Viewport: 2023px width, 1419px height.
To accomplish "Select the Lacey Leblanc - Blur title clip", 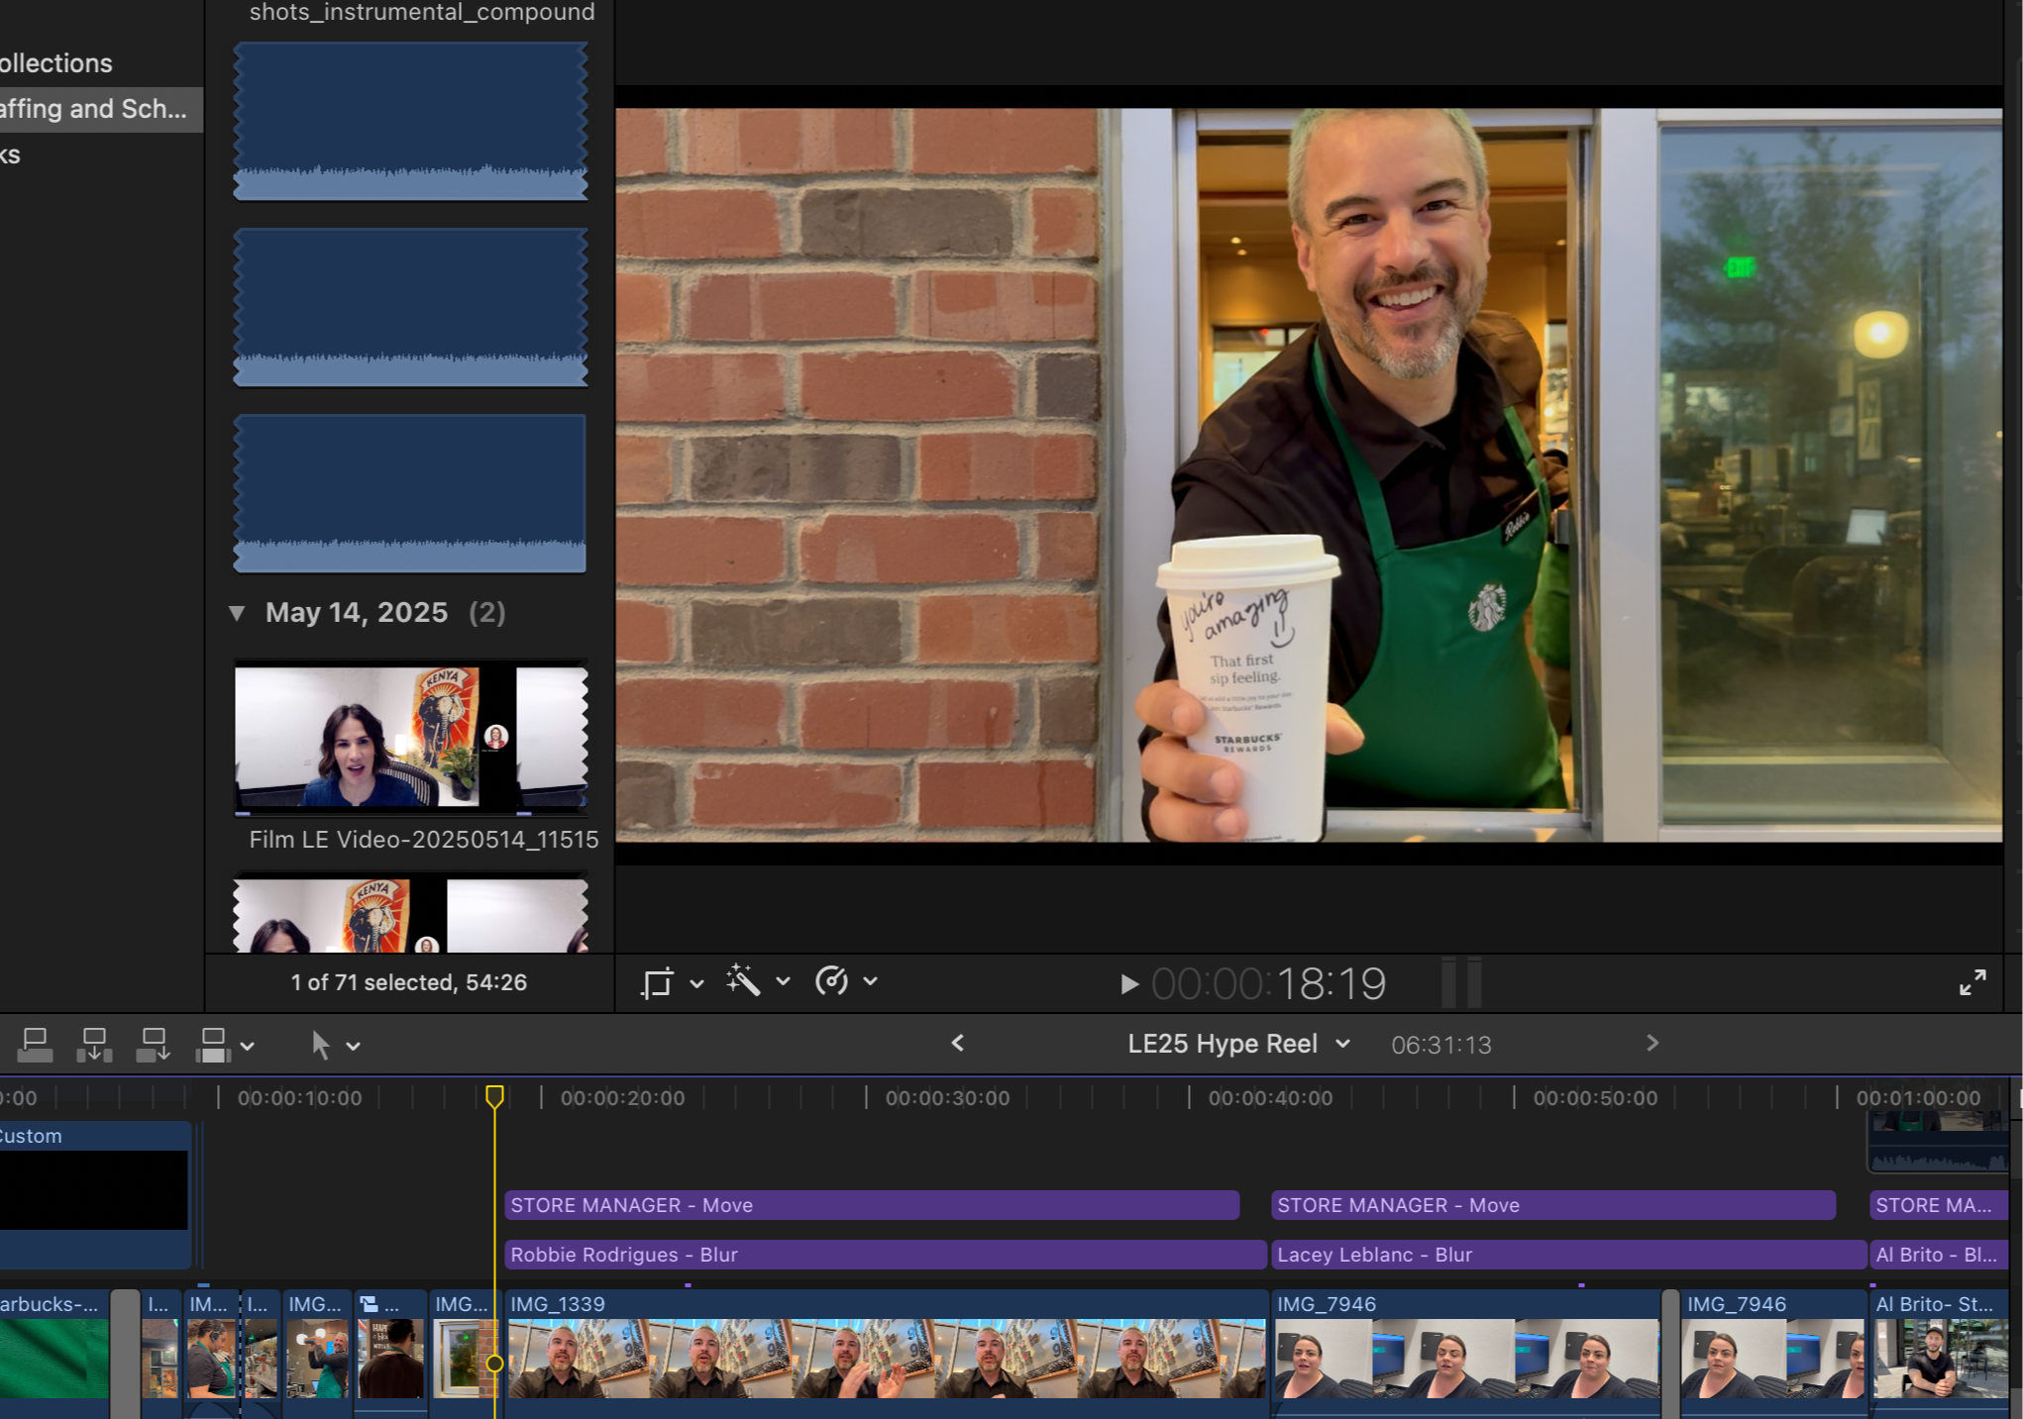I will [x=1569, y=1255].
